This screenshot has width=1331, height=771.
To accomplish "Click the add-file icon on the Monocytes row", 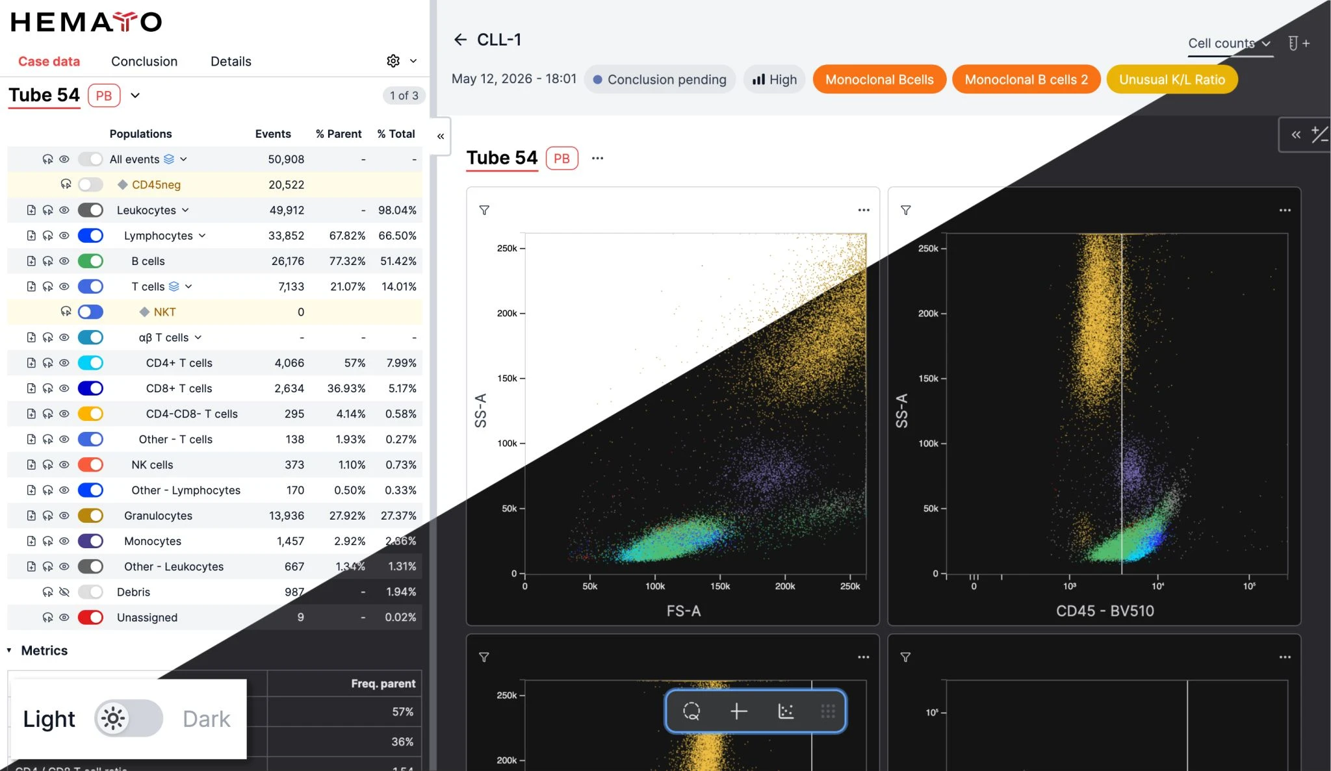I will tap(31, 541).
